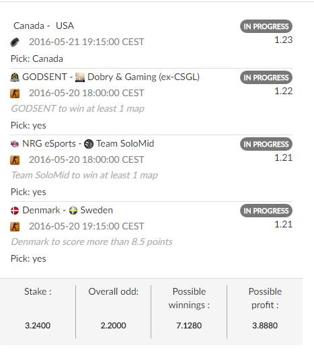Click the hockey puck icon for Canada - USA
The width and height of the screenshot is (314, 364).
click(x=15, y=42)
